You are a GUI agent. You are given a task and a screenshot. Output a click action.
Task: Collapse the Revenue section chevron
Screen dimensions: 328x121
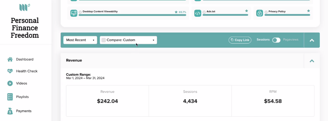(312, 61)
